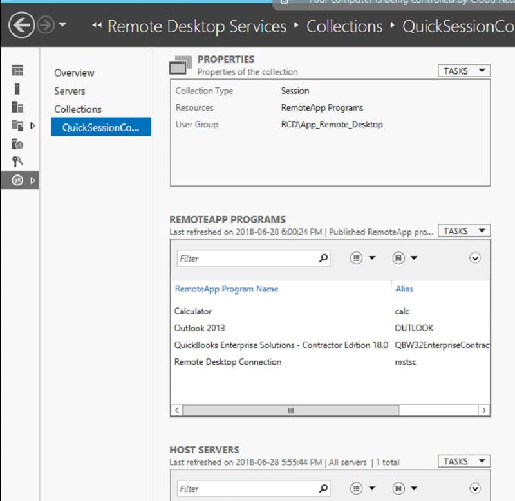Click the saved queries icon in RemoteApp Programs

point(398,258)
